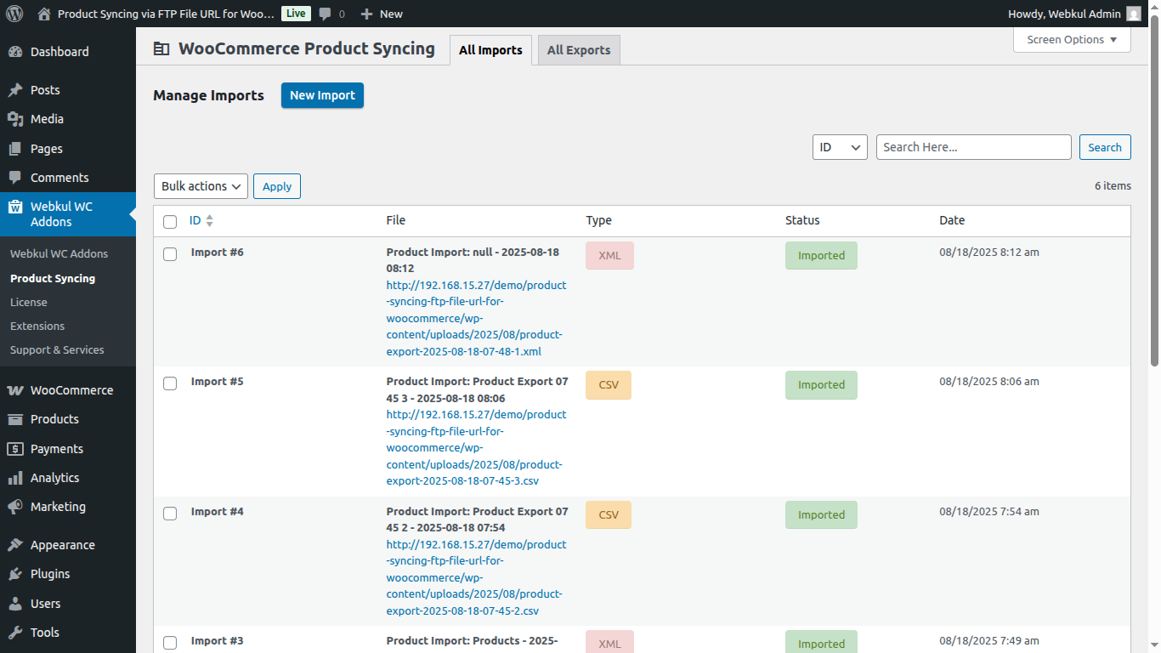Image resolution: width=1161 pixels, height=653 pixels.
Task: Open the Plugins sidebar icon
Action: [x=15, y=574]
